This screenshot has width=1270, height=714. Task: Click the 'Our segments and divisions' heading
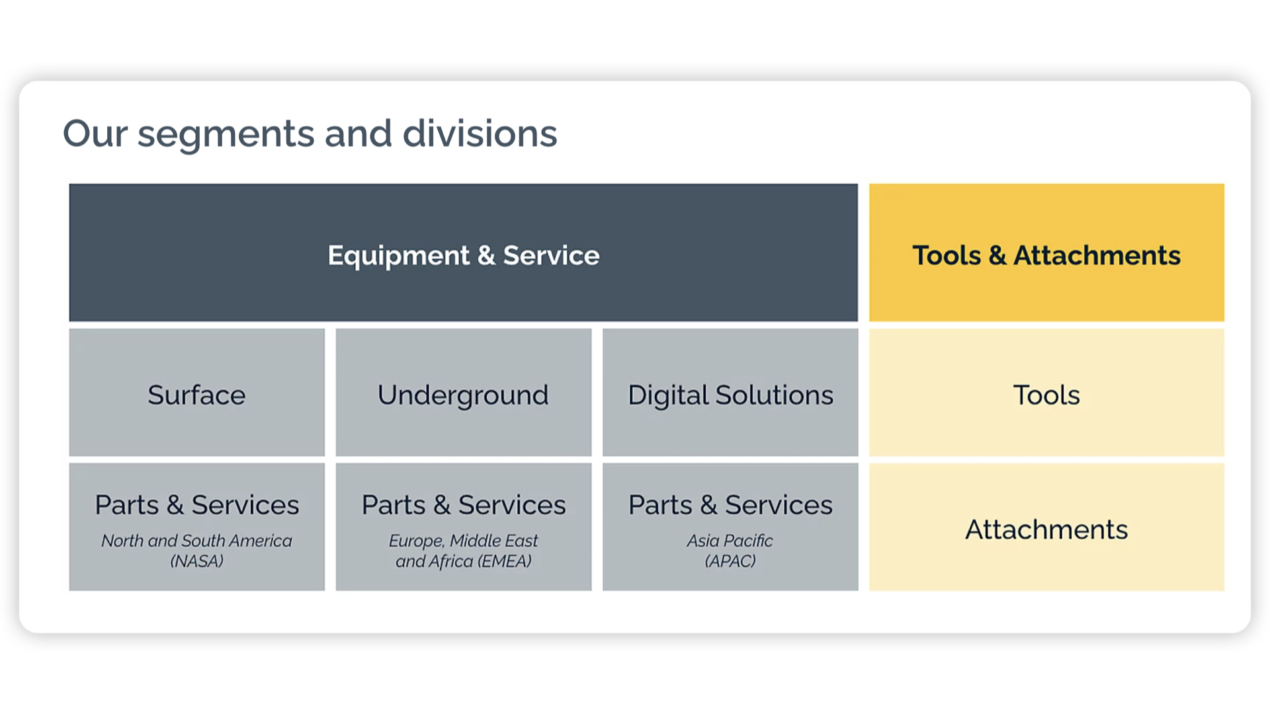click(x=310, y=134)
